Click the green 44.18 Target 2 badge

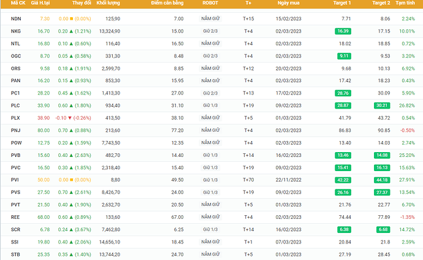[x=382, y=180]
